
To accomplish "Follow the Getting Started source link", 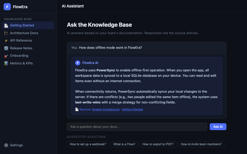I will click(132, 109).
